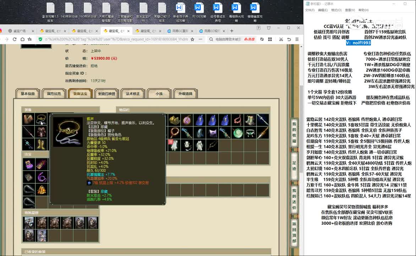Click the golden spear inventory item
Screen dimensions: 416x256
click(x=263, y=133)
